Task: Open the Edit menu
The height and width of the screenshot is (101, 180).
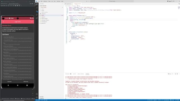Action: (41, 1)
